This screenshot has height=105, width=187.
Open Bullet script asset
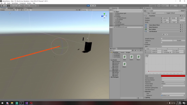pos(124,58)
